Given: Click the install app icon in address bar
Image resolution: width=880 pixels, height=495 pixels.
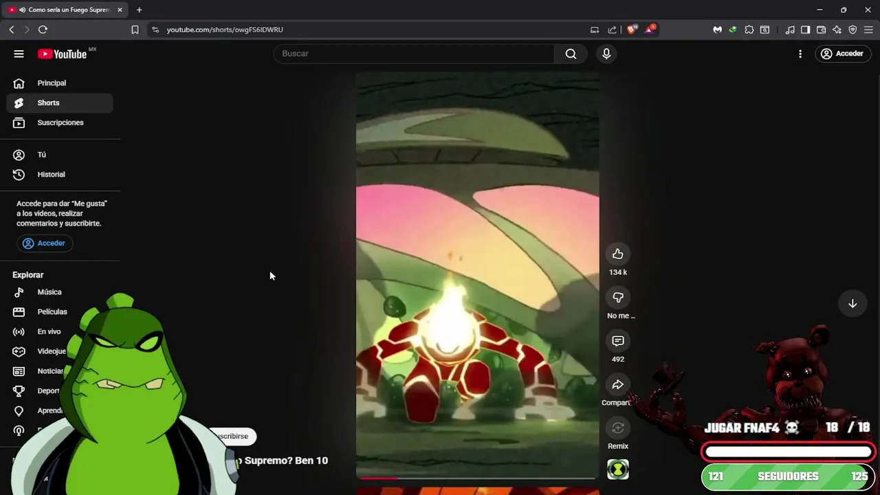Looking at the screenshot, I should (595, 30).
